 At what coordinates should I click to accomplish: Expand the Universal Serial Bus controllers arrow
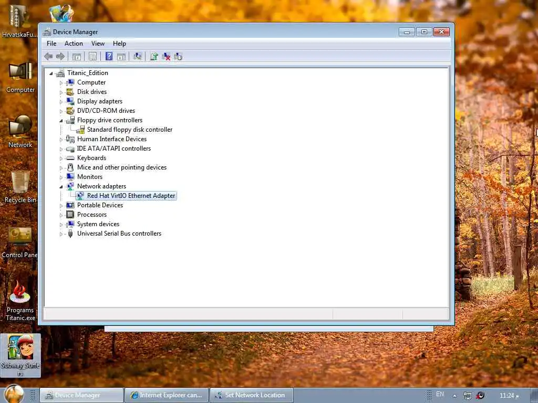click(61, 234)
